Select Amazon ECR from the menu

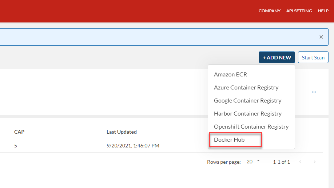click(230, 75)
